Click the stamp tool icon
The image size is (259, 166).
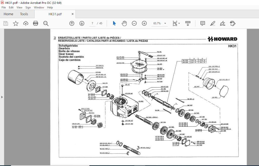(x=233, y=23)
